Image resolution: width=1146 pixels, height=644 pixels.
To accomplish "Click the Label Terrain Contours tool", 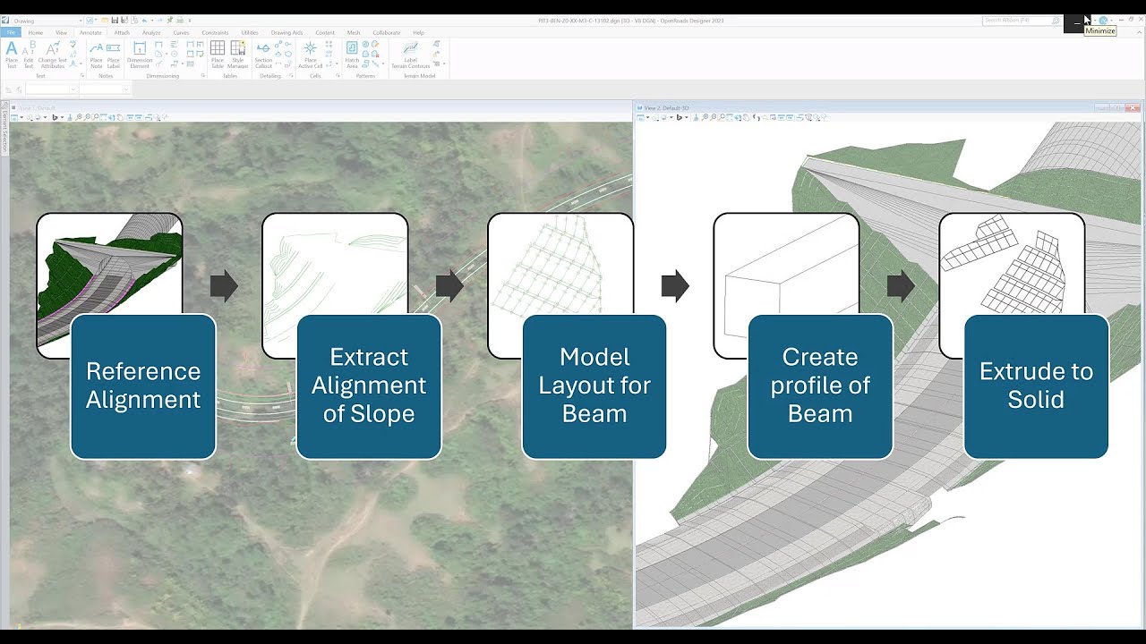I will point(411,54).
